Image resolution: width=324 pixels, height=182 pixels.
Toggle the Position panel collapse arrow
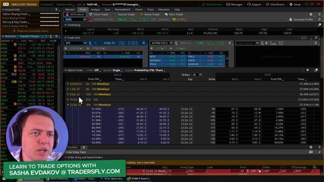click(x=84, y=147)
